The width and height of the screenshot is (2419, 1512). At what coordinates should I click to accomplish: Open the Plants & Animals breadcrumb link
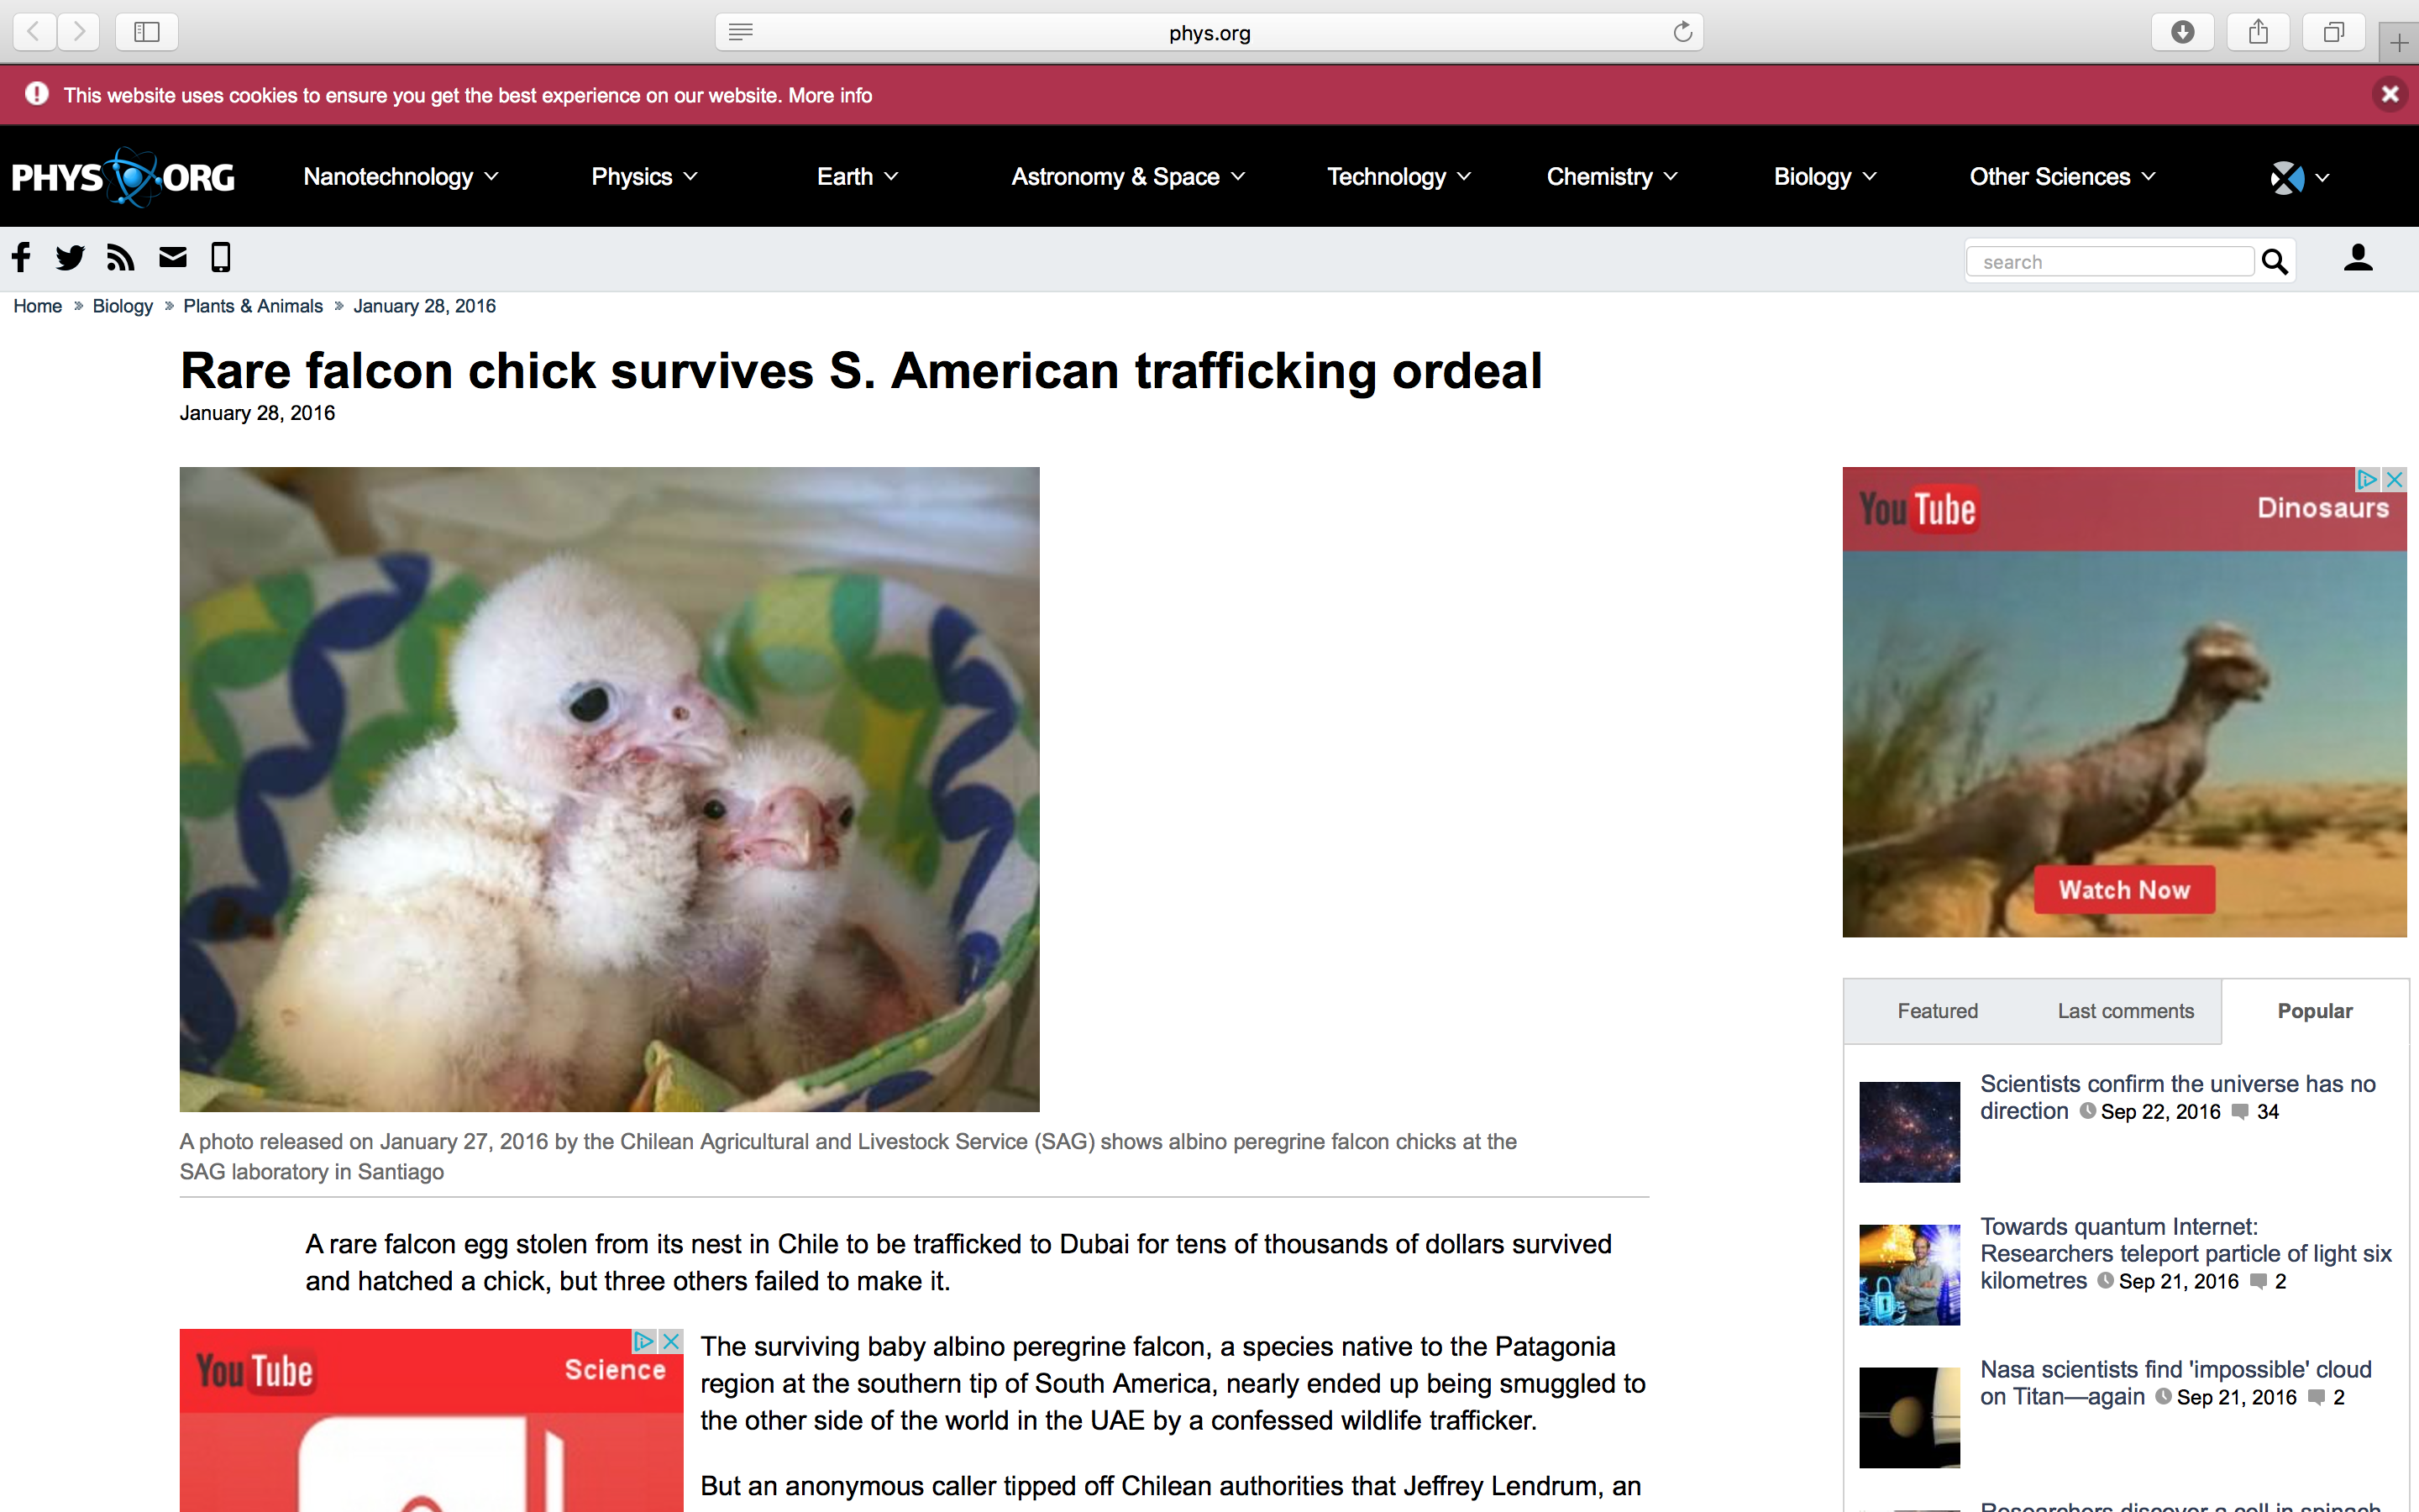click(x=253, y=306)
